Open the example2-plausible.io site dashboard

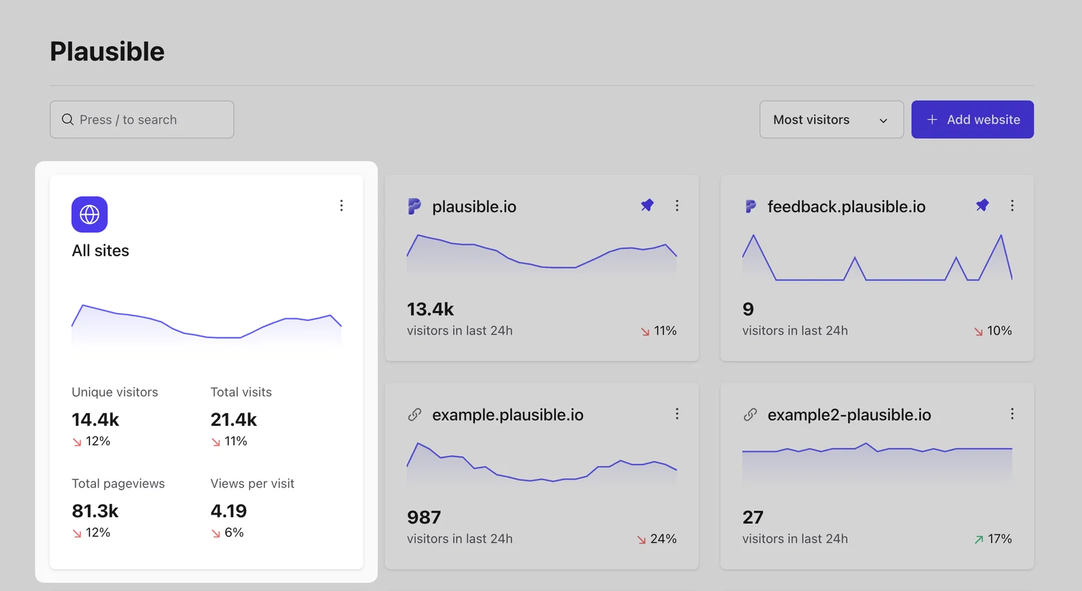tap(849, 415)
